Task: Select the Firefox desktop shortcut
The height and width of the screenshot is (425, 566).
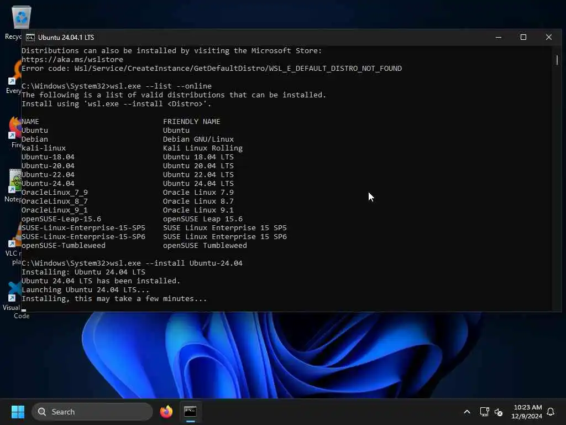Action: (x=14, y=132)
